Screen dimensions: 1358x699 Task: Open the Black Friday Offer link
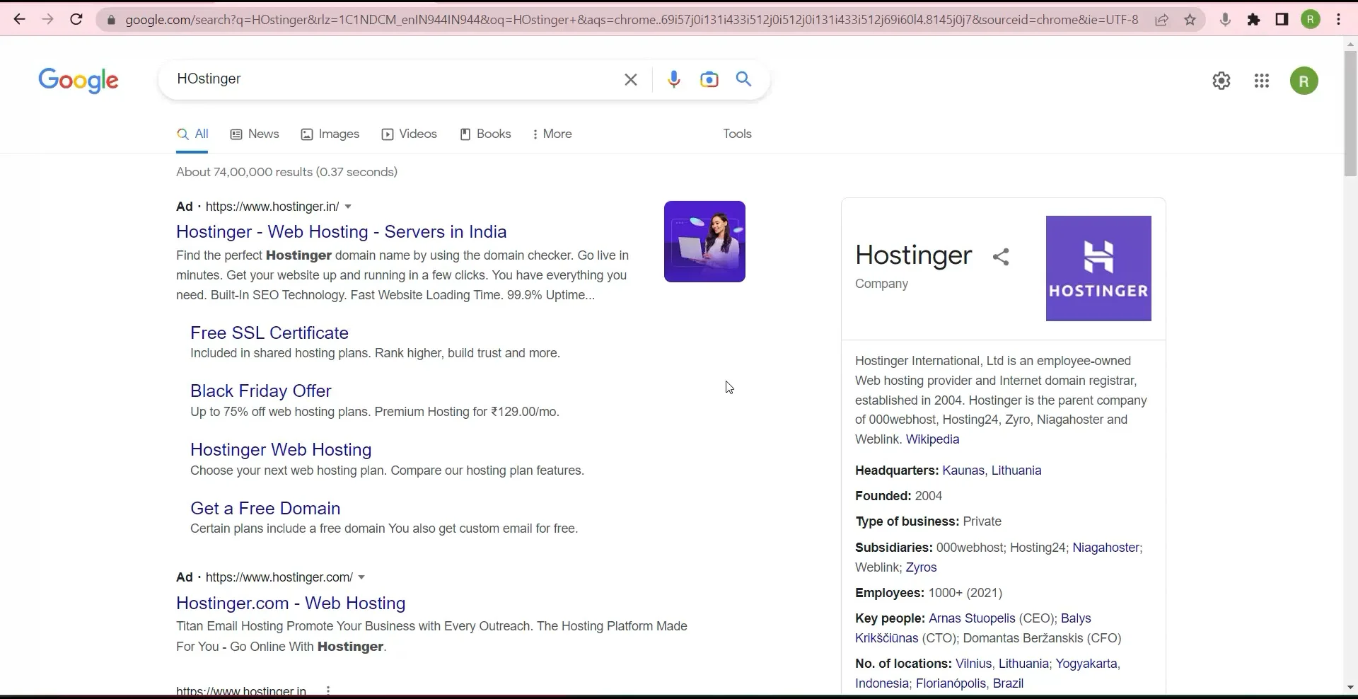click(x=260, y=391)
